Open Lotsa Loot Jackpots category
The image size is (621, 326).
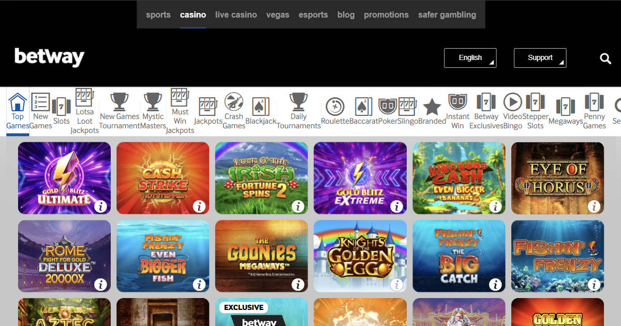(x=84, y=111)
